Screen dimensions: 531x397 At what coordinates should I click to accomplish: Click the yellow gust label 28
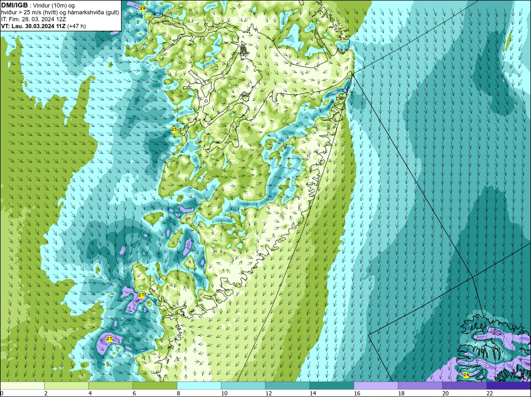point(142,8)
